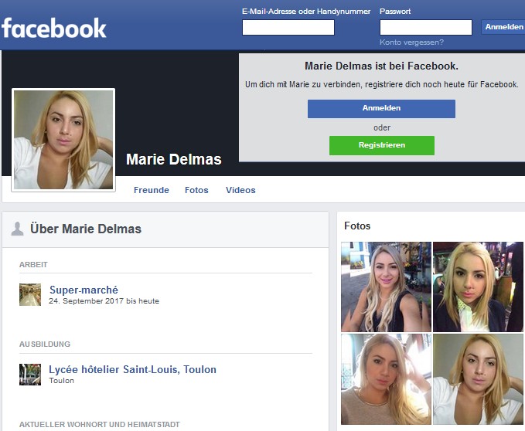
Task: Switch to the Freunde tab
Action: coord(152,190)
